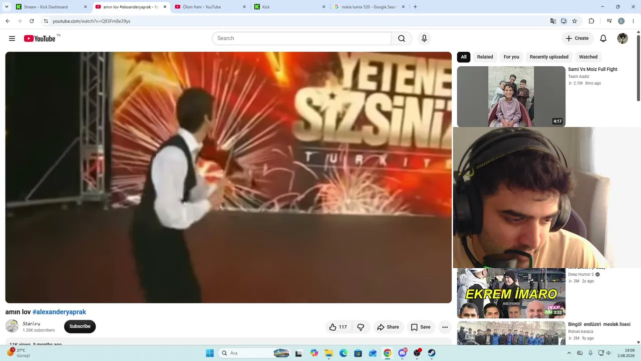641x361 pixels.
Task: Switch to the Ölüm freni YouTube tab
Action: pos(210,7)
